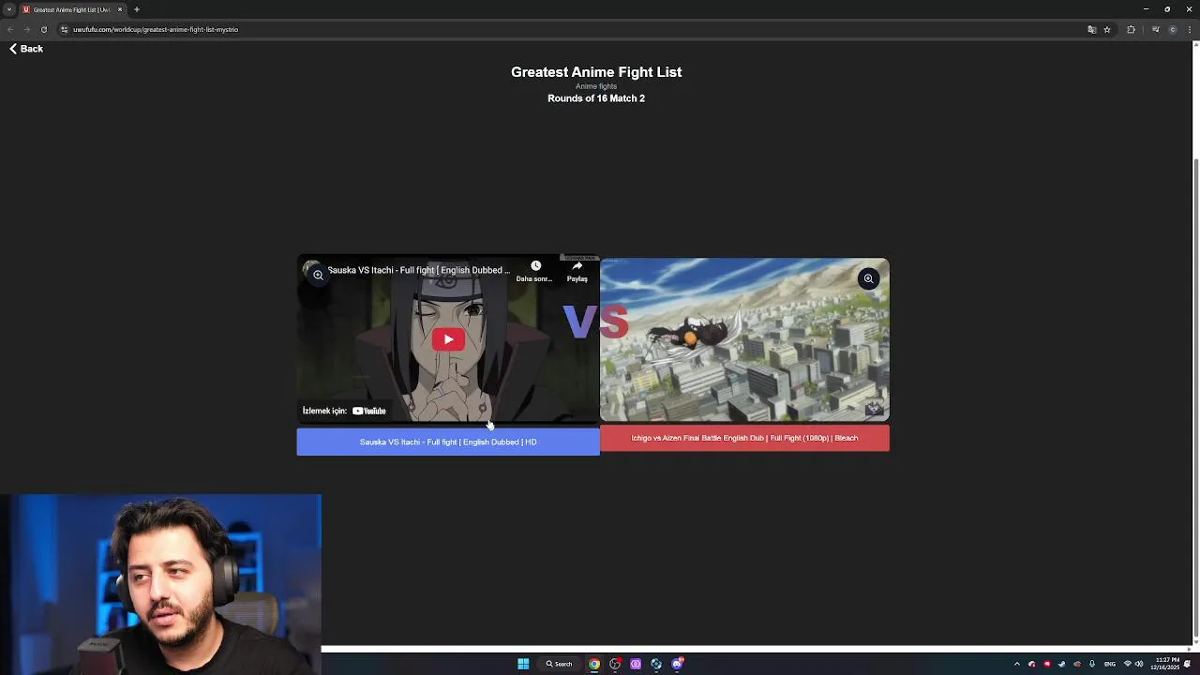
Task: Open the tab search dropdown
Action: (x=8, y=9)
